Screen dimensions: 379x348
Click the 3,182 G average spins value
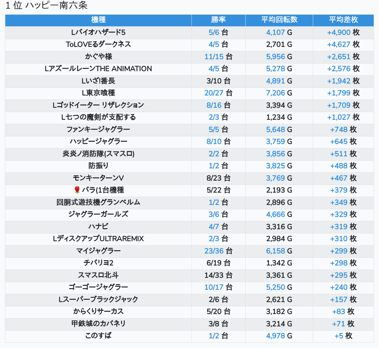(279, 311)
